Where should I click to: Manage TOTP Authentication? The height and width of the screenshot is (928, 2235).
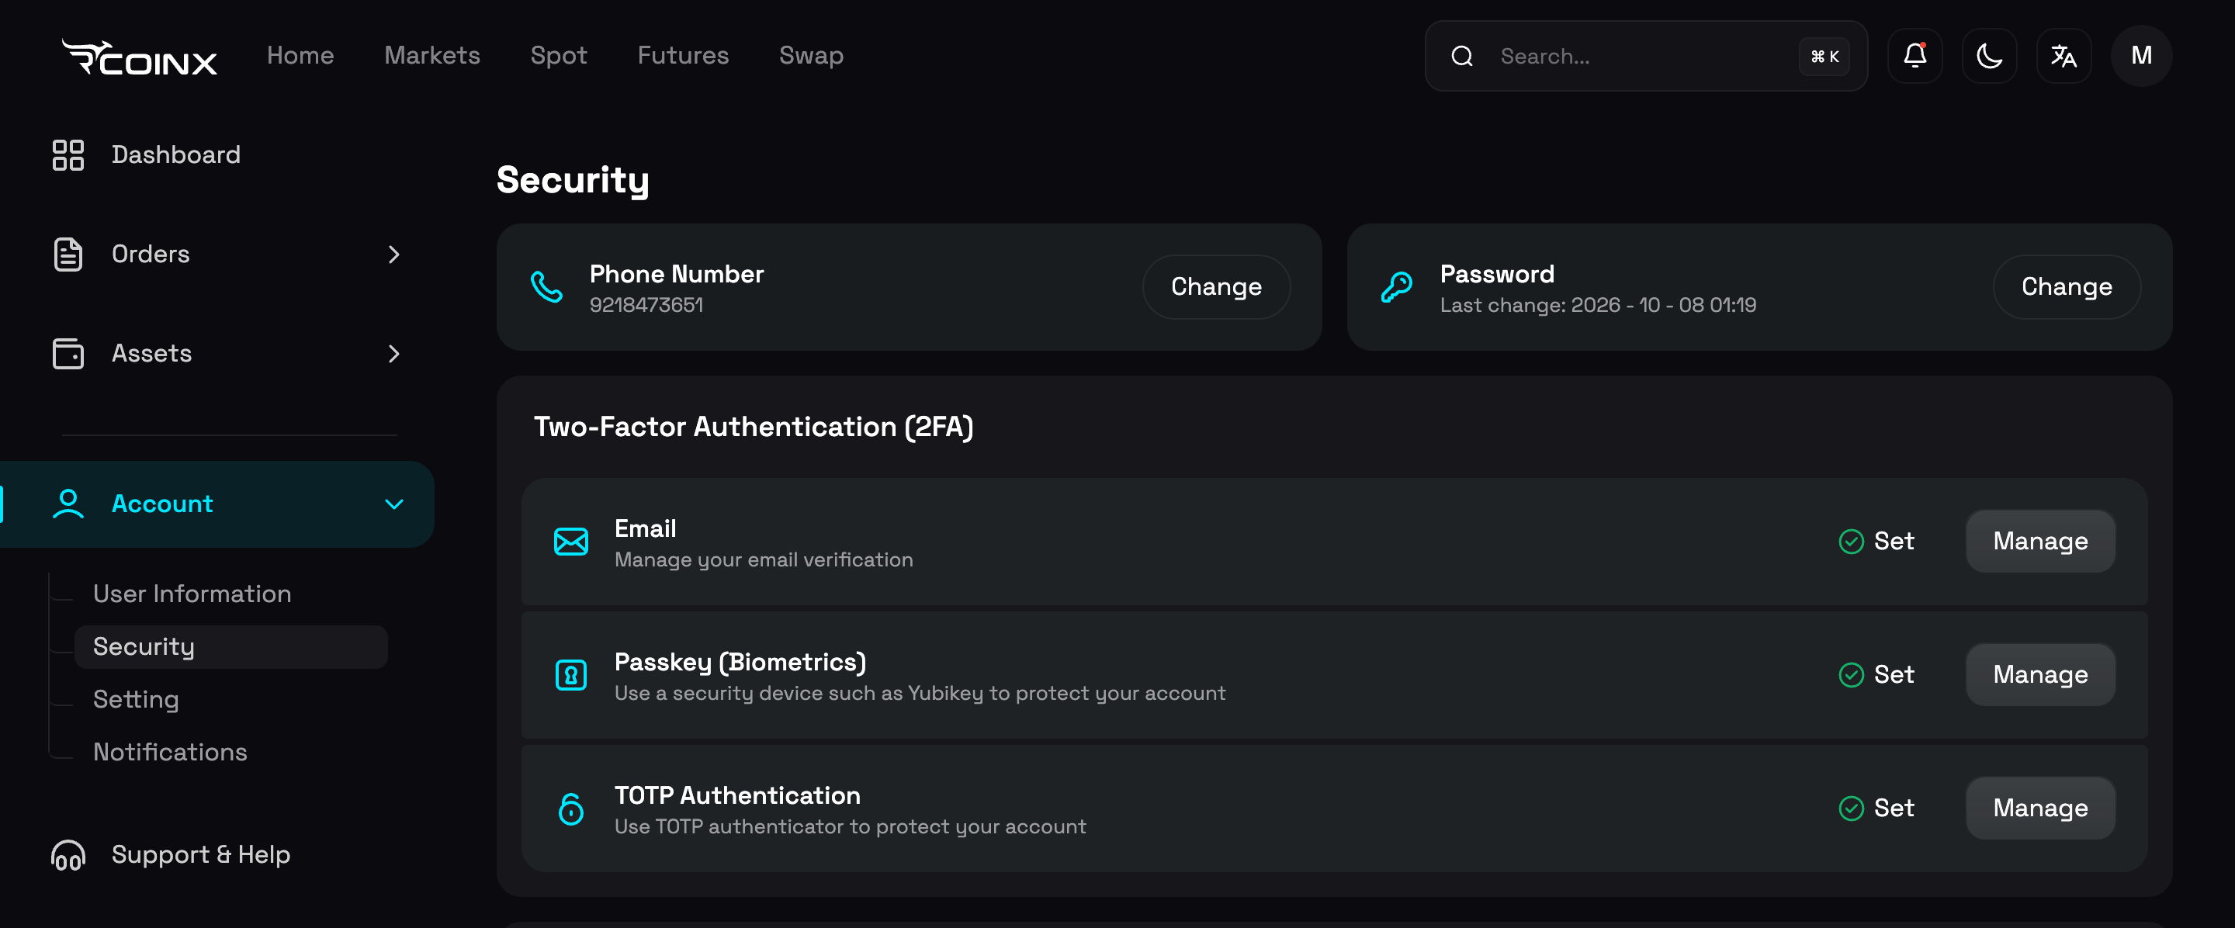pos(2041,809)
